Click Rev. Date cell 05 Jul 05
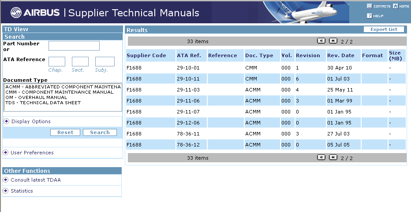The image size is (411, 212). pos(338,145)
